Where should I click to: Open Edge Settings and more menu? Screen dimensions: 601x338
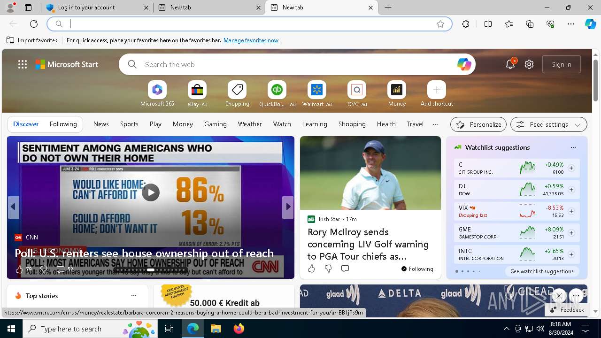pos(571,24)
